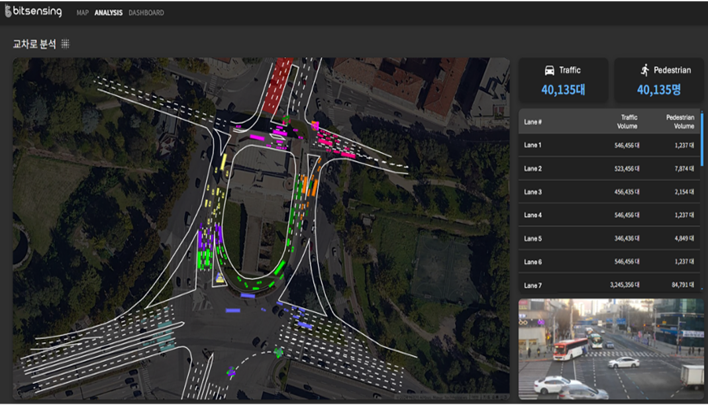
Task: Click the blue lane table scrollbar
Action: click(701, 139)
